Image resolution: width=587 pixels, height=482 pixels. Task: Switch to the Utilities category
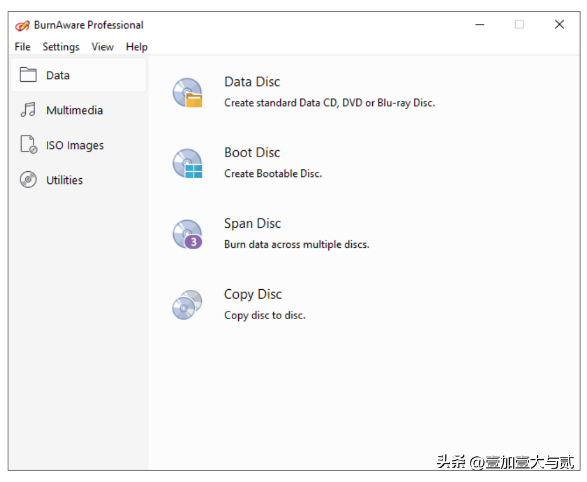(x=64, y=180)
